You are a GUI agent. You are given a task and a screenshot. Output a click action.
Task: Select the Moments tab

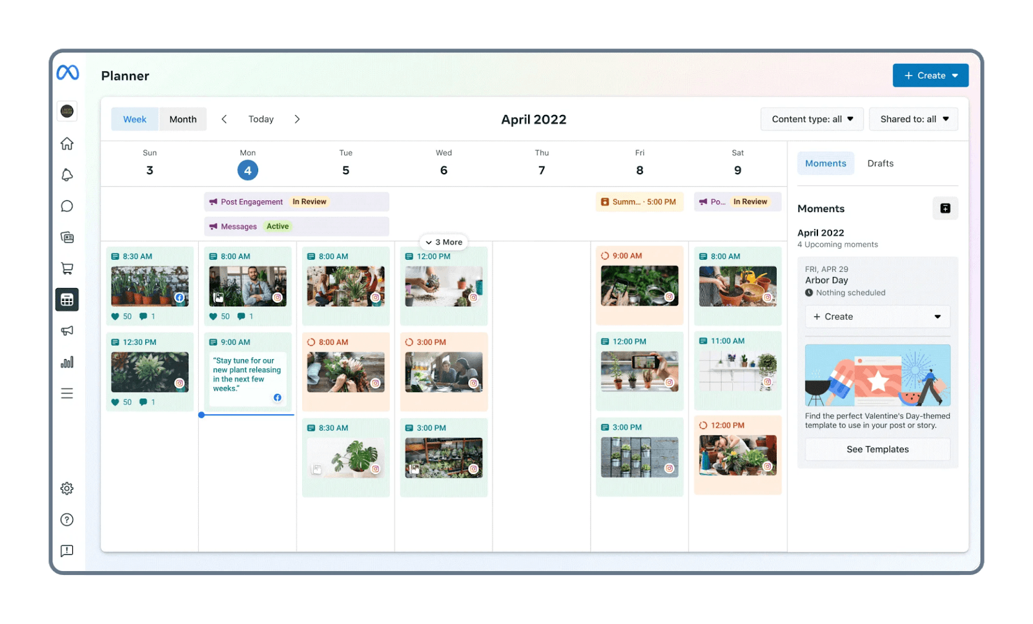click(x=825, y=163)
